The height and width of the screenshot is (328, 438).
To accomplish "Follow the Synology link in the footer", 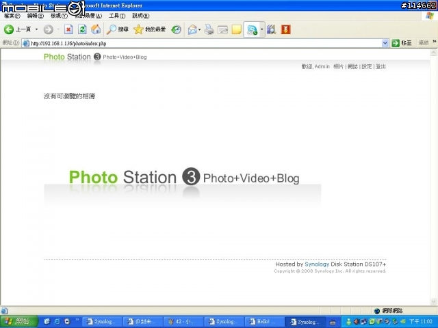I will pyautogui.click(x=317, y=264).
